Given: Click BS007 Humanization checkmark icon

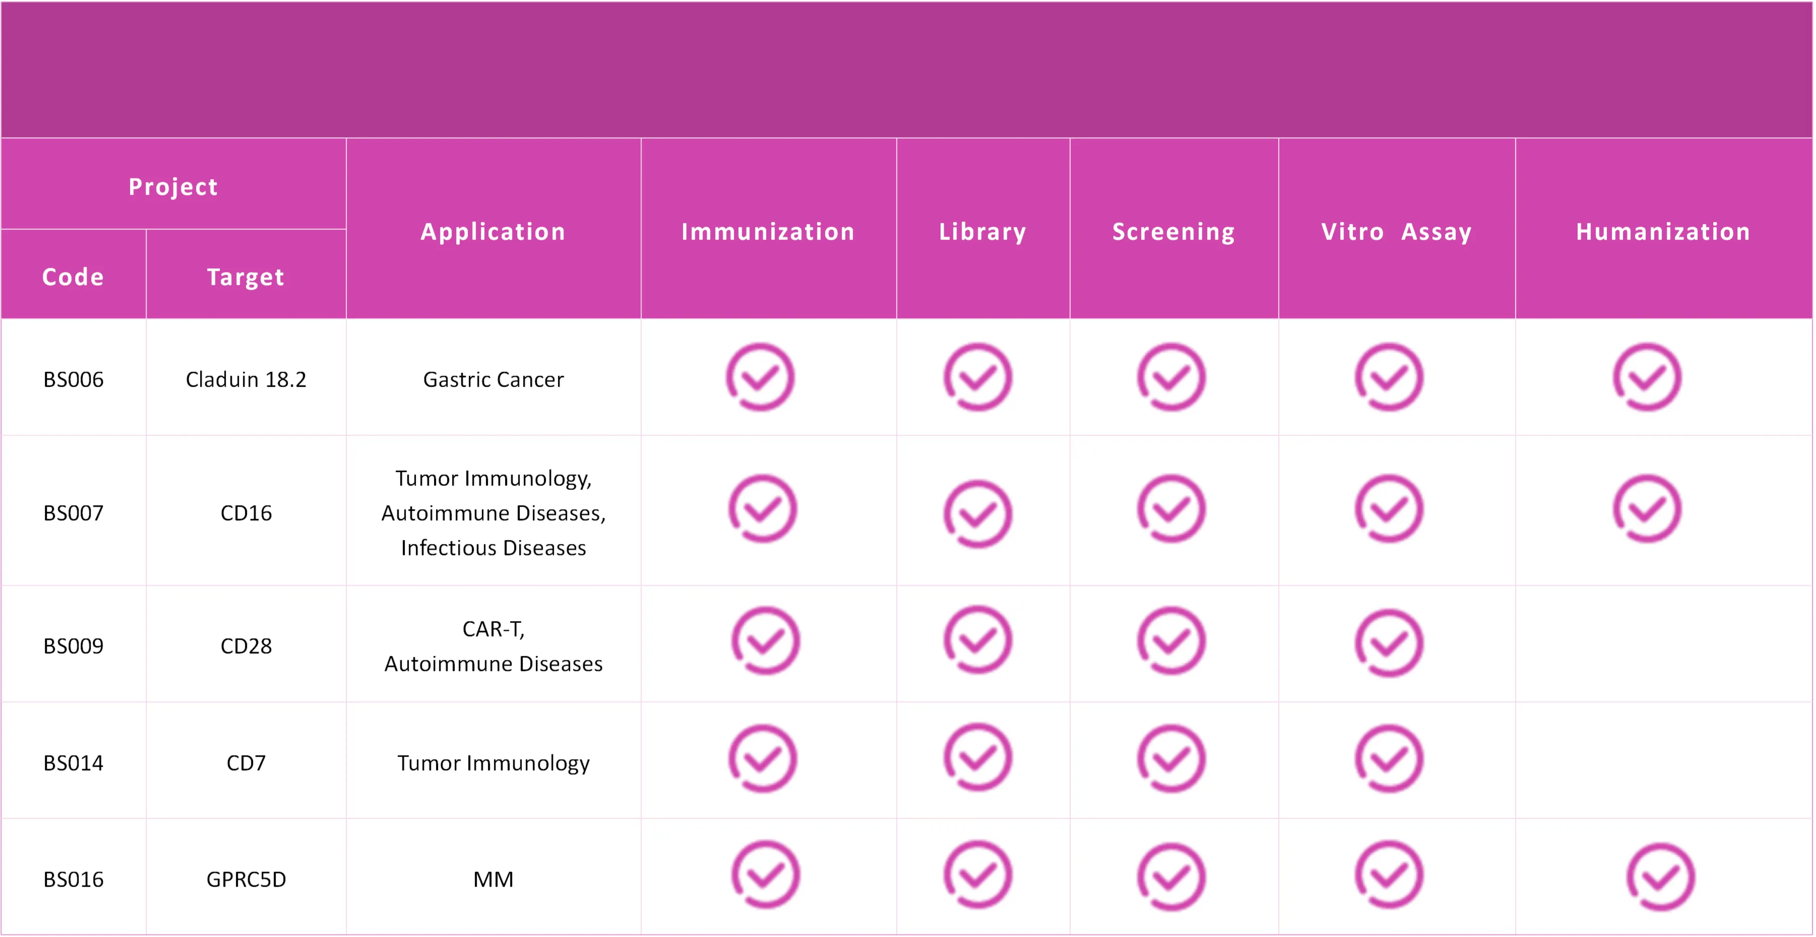Looking at the screenshot, I should (1647, 509).
